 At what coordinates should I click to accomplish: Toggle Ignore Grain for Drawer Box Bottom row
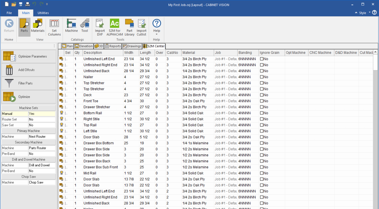(262, 143)
